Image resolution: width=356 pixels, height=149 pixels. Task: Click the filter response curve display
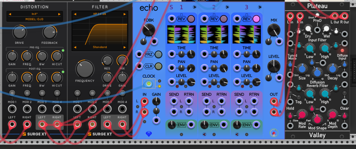click(100, 31)
